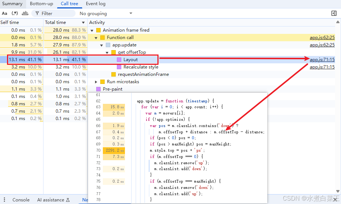Screen dimensions: 341x204
Task: Select the Layout activity row
Action: click(167, 60)
